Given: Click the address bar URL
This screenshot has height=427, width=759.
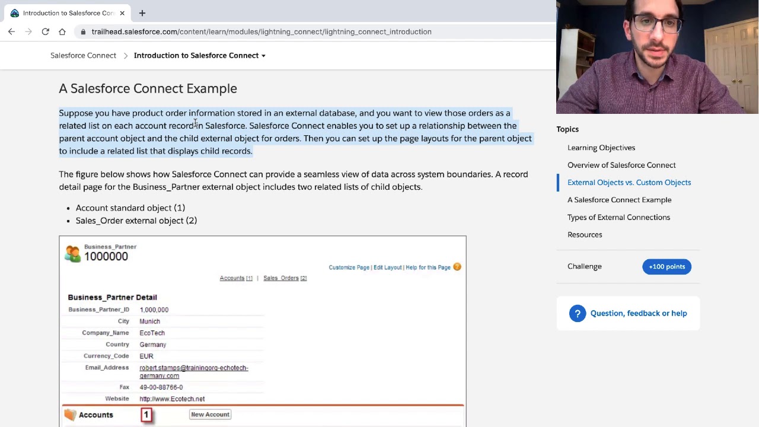Looking at the screenshot, I should (261, 31).
